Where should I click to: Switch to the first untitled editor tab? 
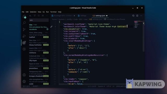pyautogui.click(x=63, y=16)
